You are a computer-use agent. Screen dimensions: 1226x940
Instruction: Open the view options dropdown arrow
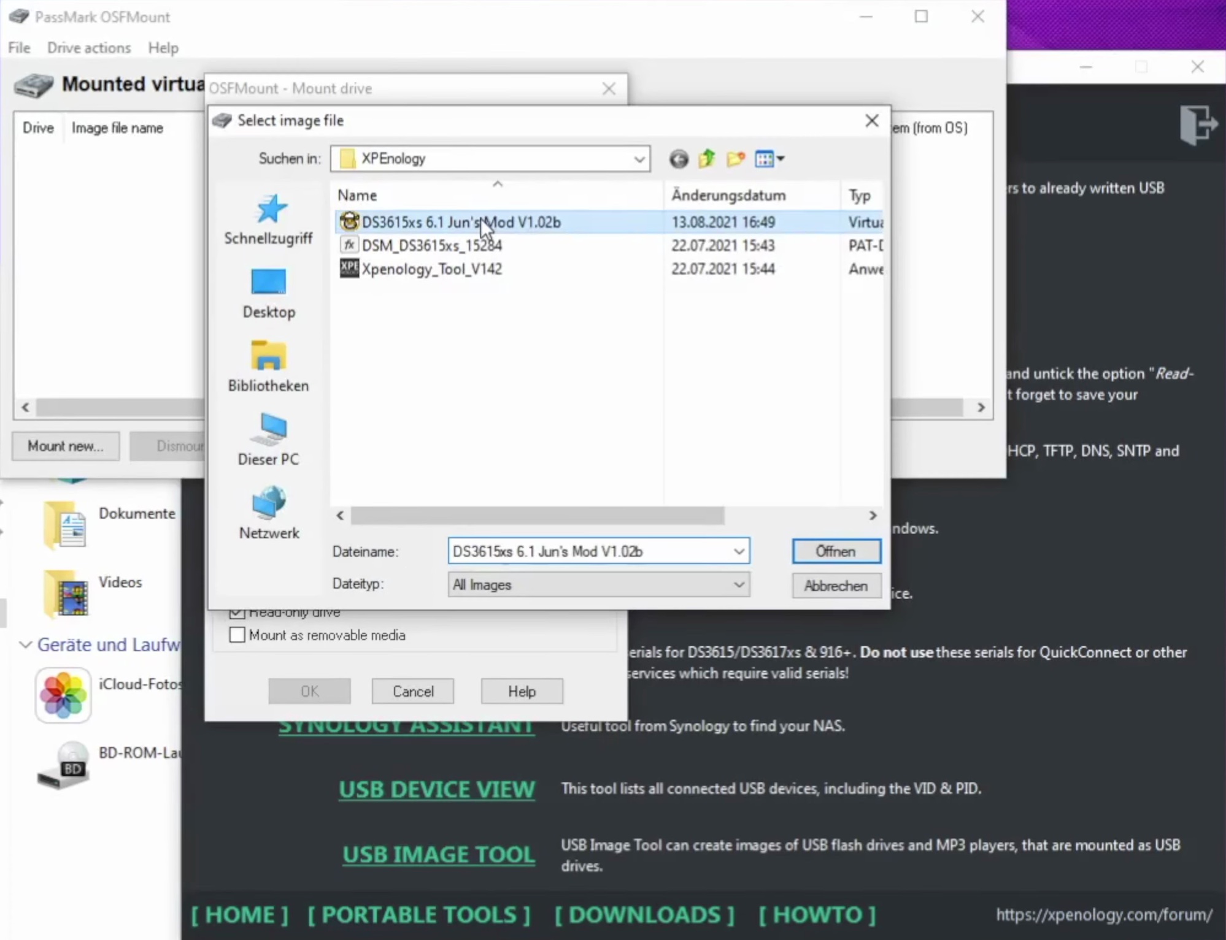coord(781,159)
